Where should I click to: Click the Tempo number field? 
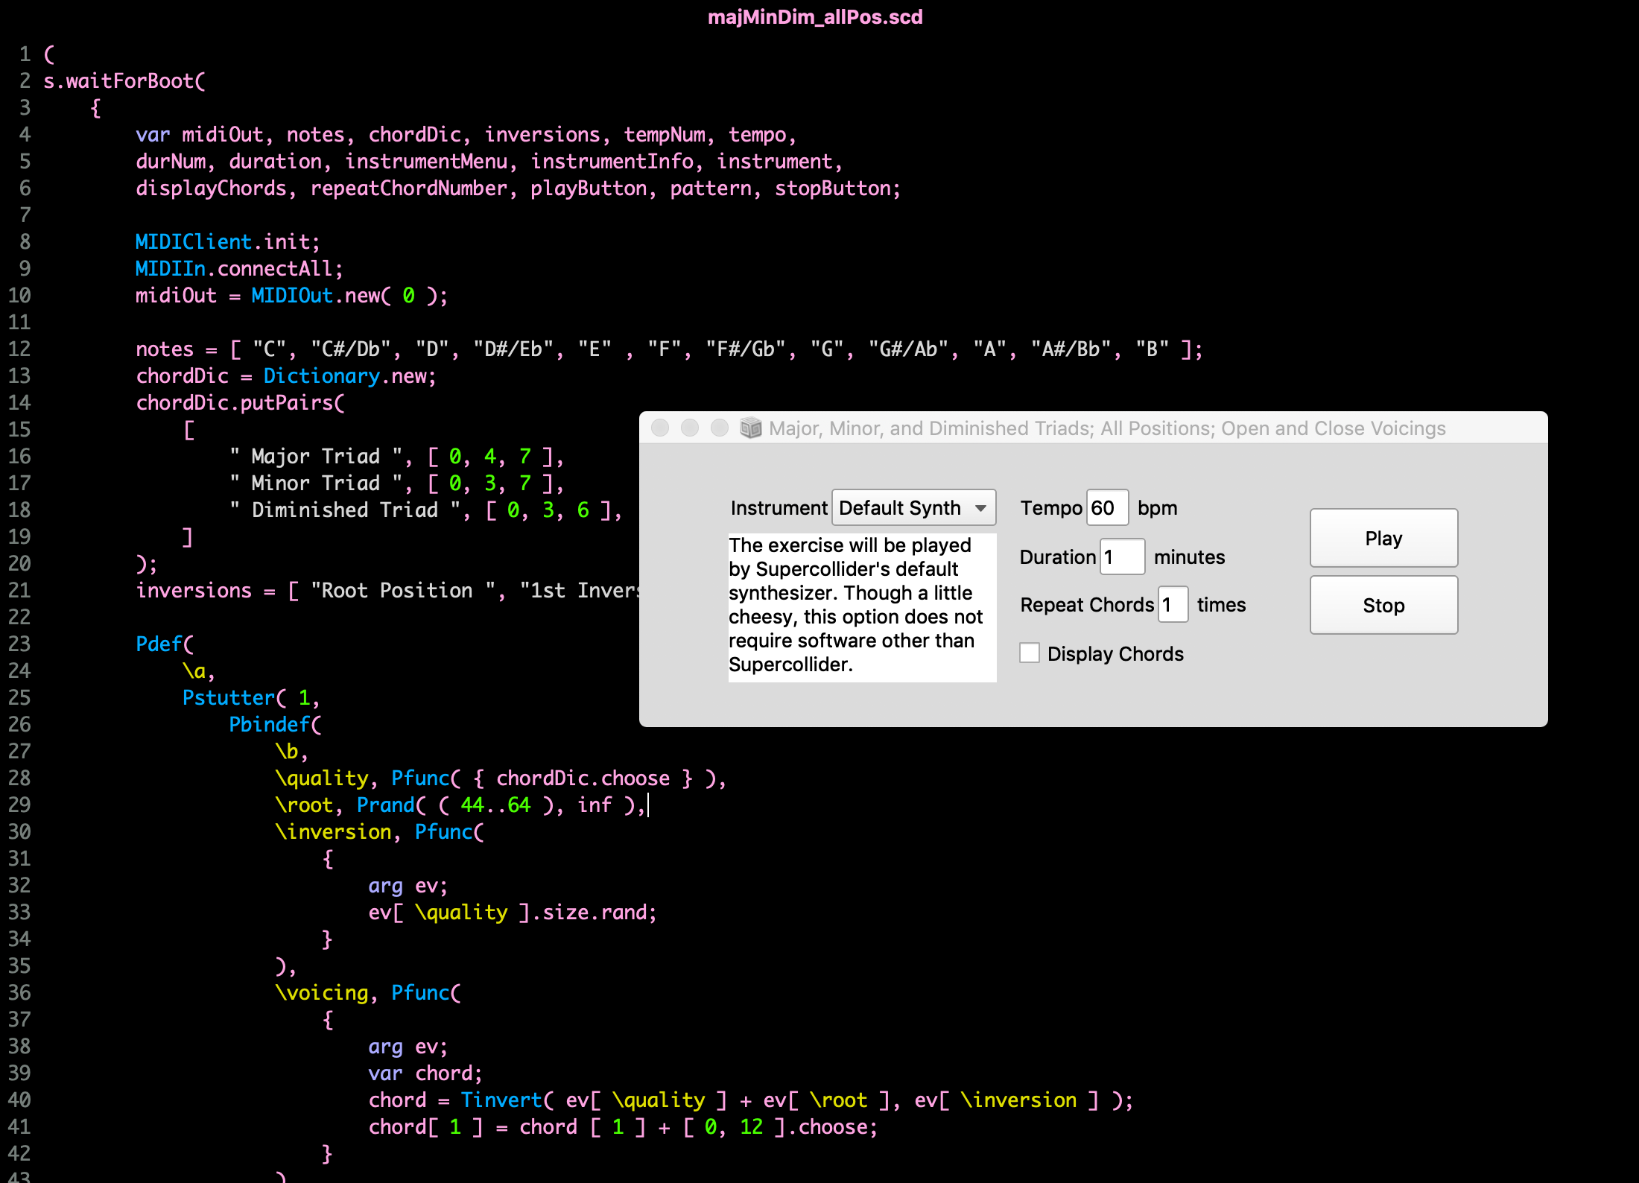(1106, 508)
